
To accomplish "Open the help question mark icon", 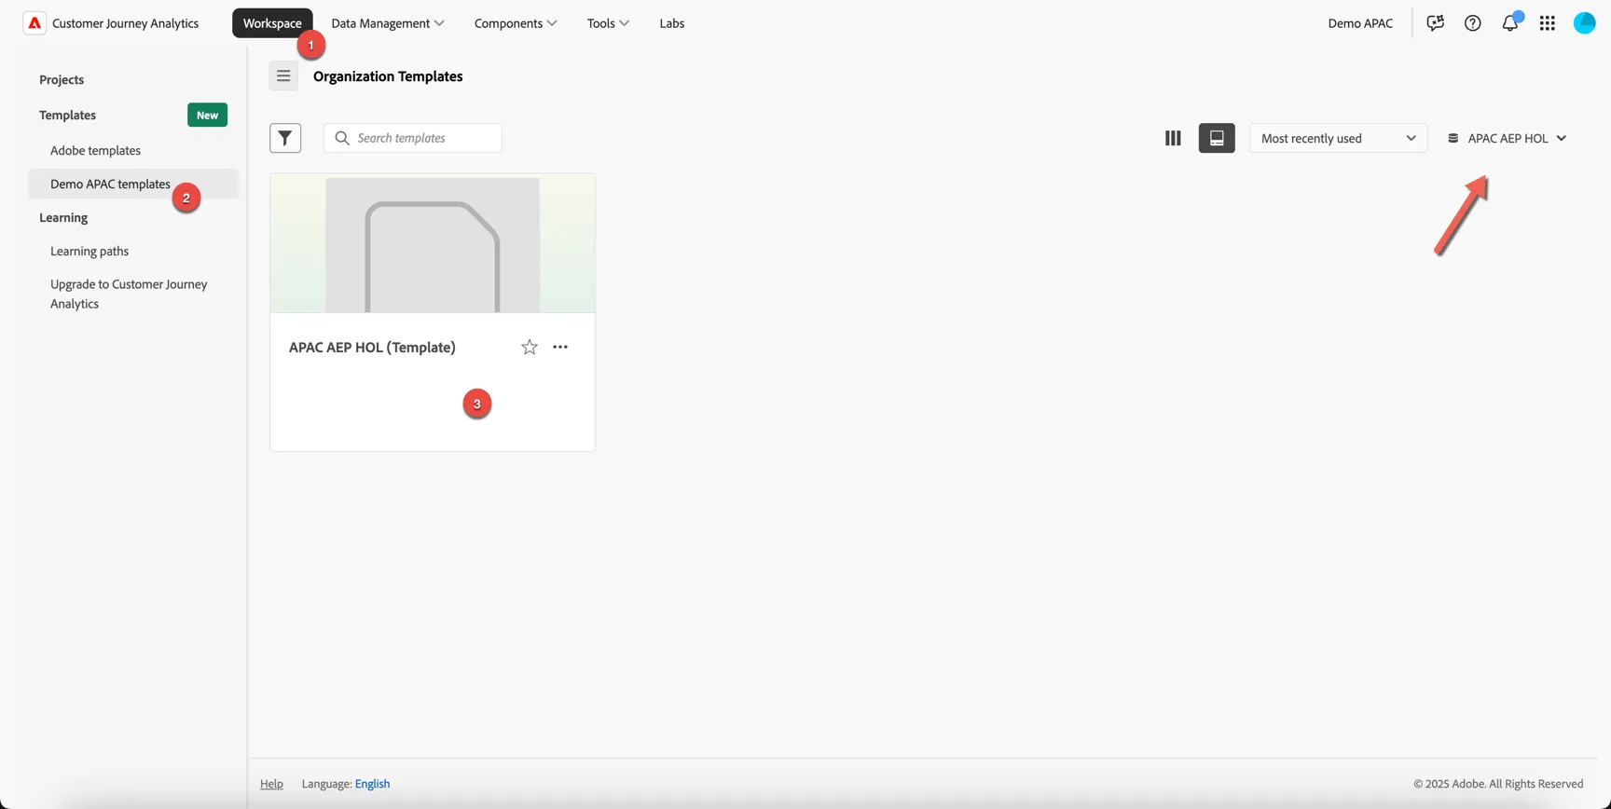I will tap(1472, 23).
